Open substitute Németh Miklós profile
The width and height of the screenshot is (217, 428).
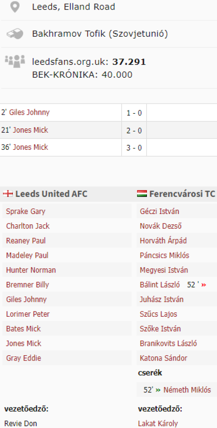tap(187, 390)
